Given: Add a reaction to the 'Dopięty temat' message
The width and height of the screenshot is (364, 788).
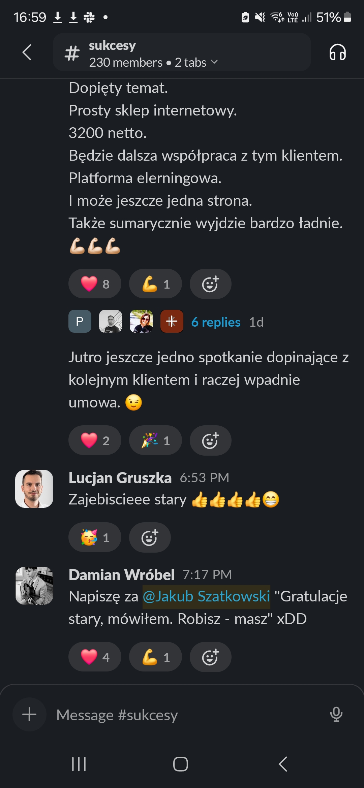Looking at the screenshot, I should 210,284.
